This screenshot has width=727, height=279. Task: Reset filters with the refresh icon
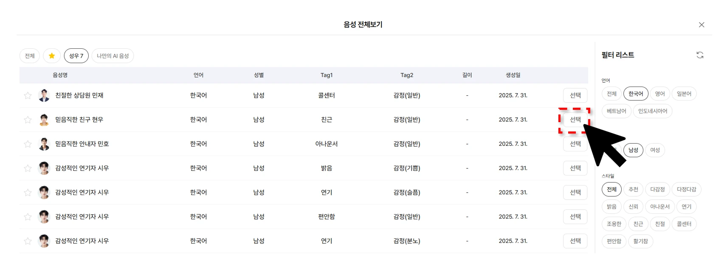coord(700,55)
